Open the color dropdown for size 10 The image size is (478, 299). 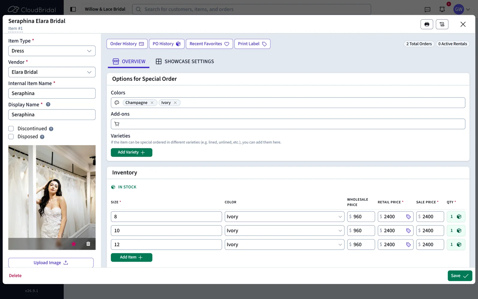(x=284, y=231)
